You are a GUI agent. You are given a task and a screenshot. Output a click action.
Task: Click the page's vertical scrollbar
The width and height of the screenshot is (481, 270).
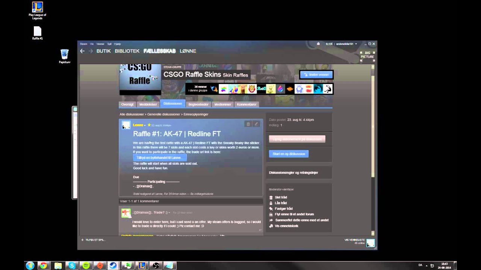coord(373,150)
